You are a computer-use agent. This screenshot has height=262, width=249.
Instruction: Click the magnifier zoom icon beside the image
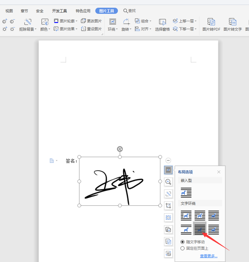point(168,182)
